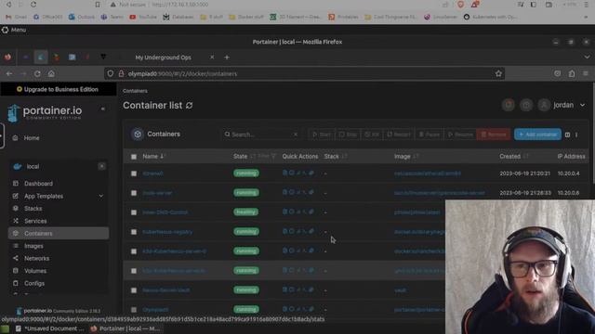Open Services in the sidebar
595x334 pixels.
[x=35, y=221]
